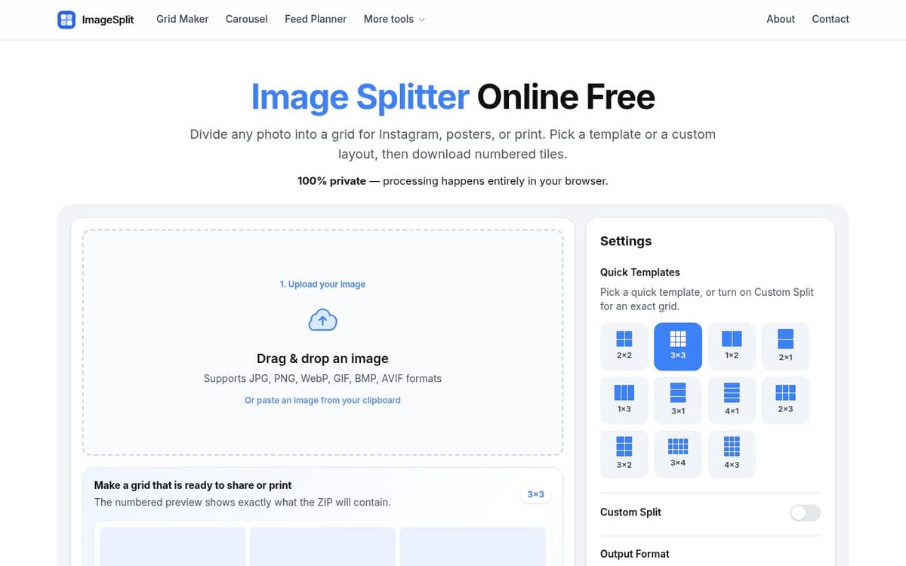Image resolution: width=906 pixels, height=566 pixels.
Task: Click the cloud upload icon
Action: pyautogui.click(x=322, y=320)
